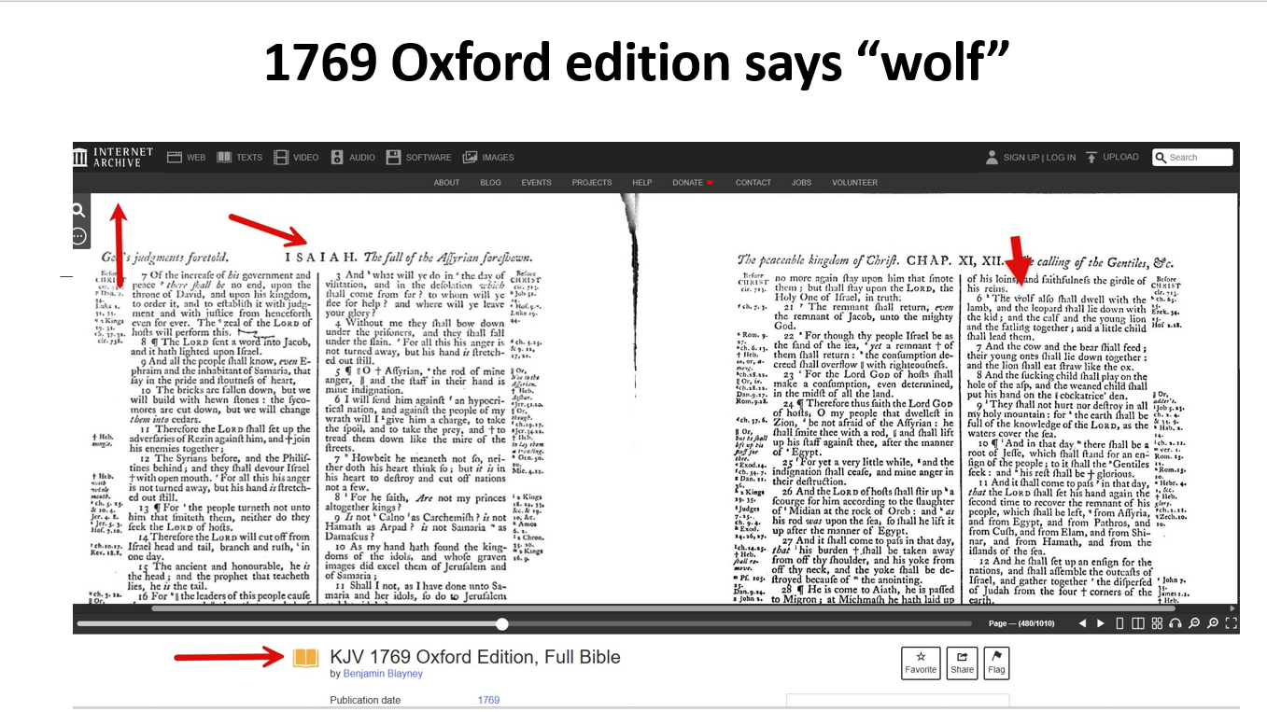Open the TEXTS media menu
The height and width of the screenshot is (712, 1267).
click(x=240, y=158)
